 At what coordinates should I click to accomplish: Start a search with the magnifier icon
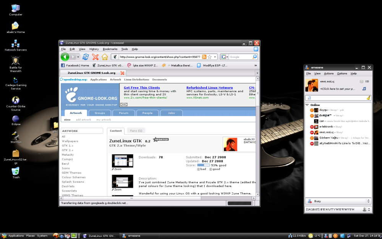click(254, 57)
